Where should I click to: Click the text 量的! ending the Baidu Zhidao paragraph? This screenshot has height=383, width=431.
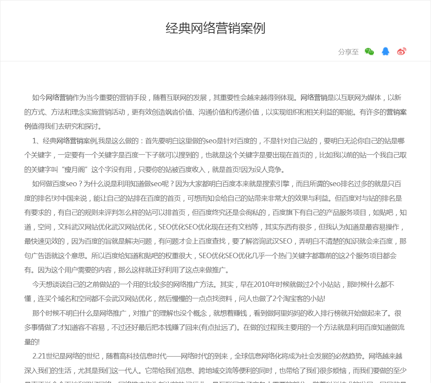point(32,342)
